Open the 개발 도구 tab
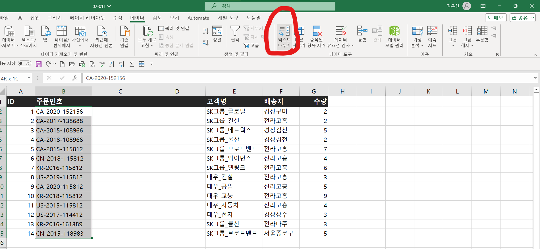The height and width of the screenshot is (249, 540). (x=228, y=18)
